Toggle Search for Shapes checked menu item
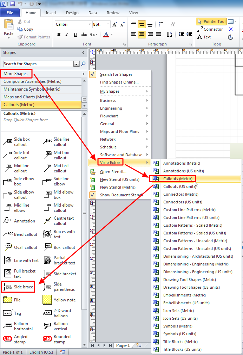Screen dimensions: 243x355 point(120,74)
